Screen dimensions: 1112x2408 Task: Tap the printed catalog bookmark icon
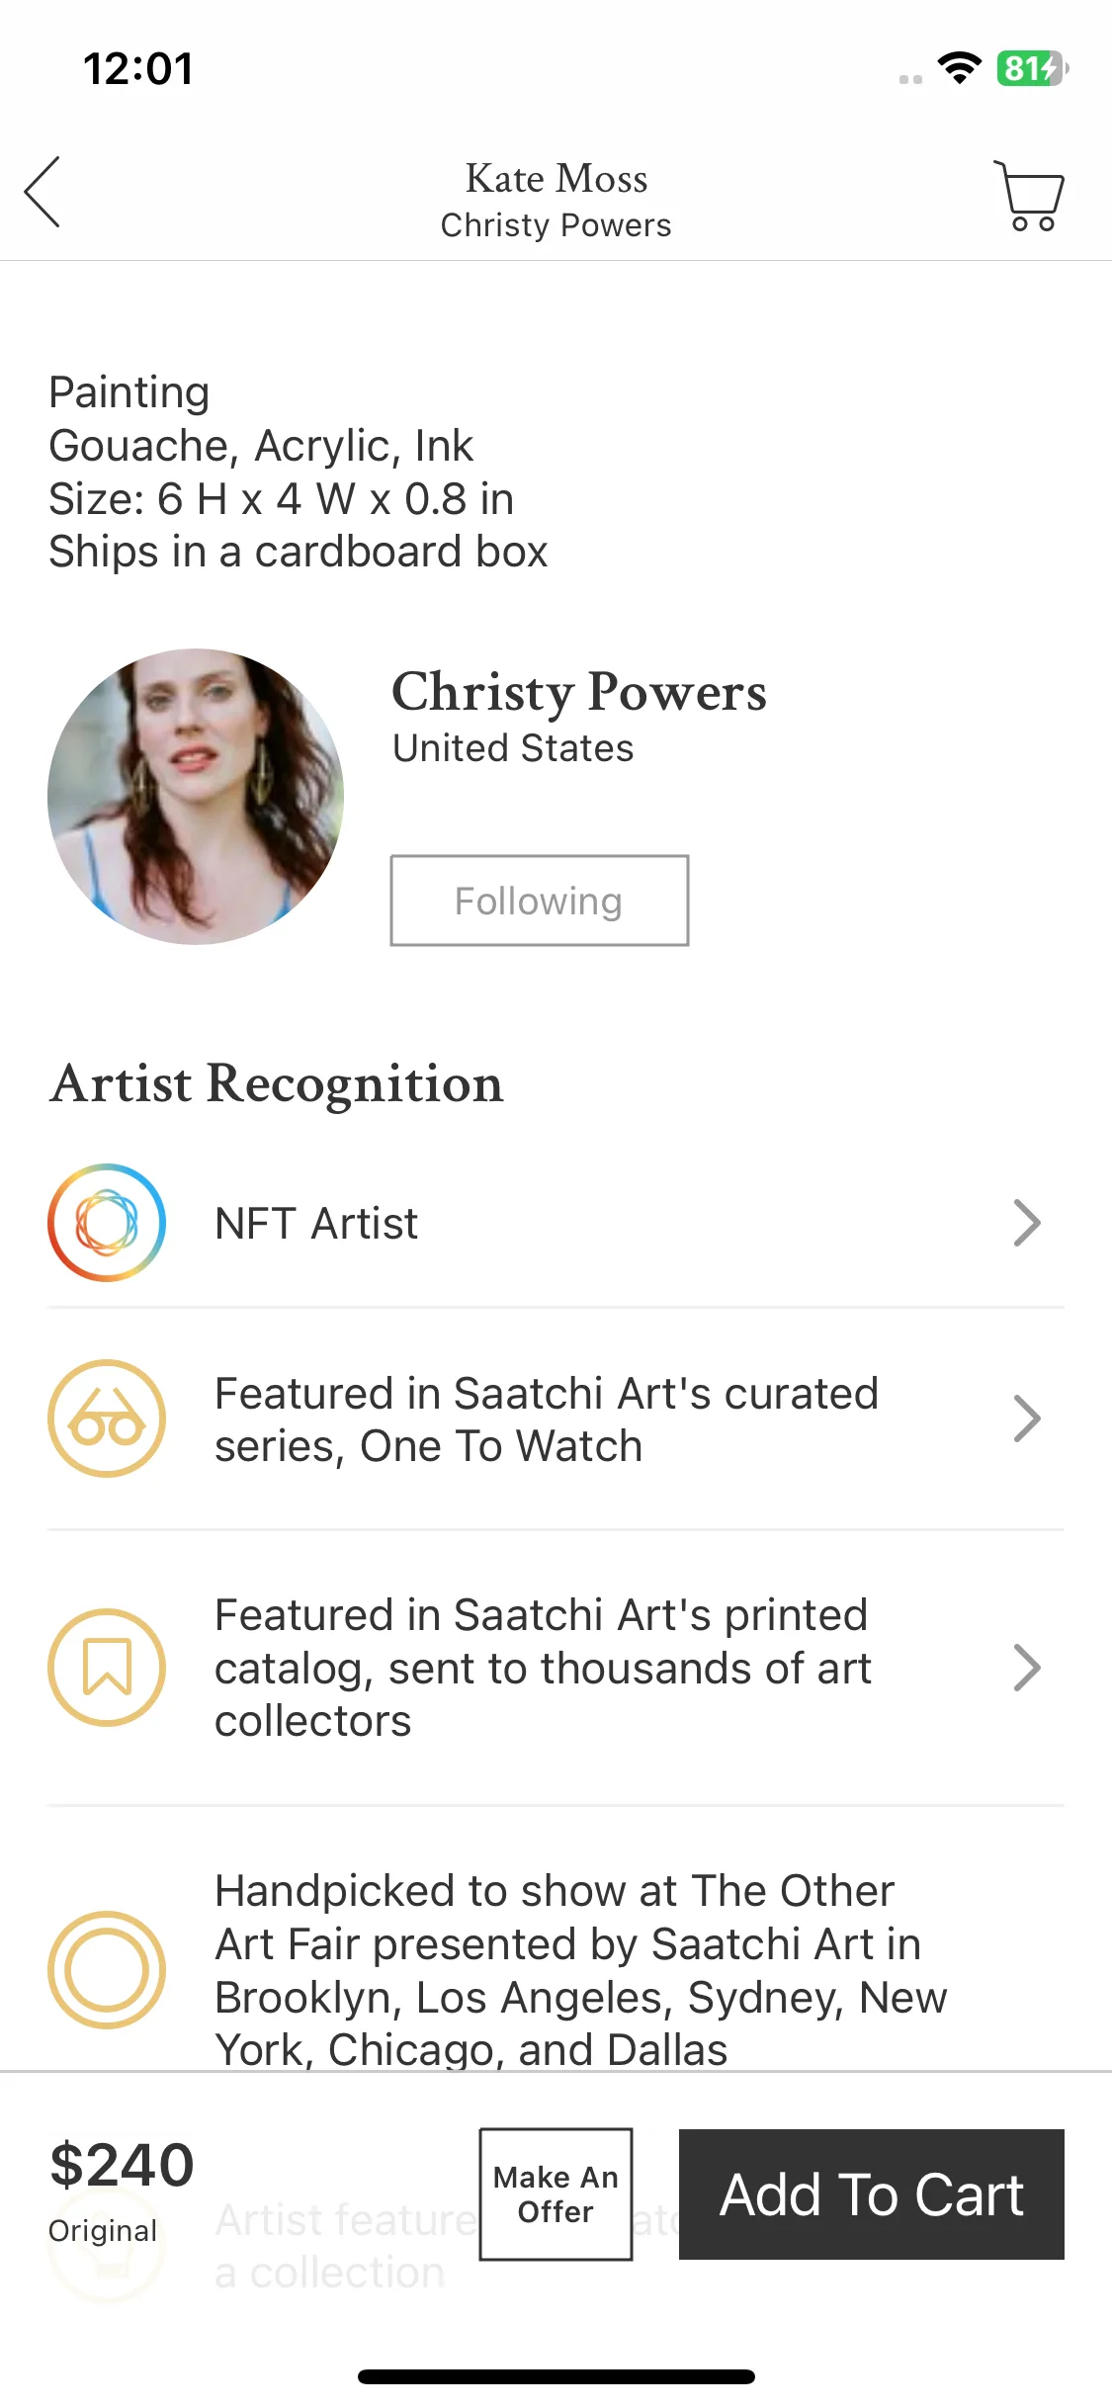(107, 1668)
